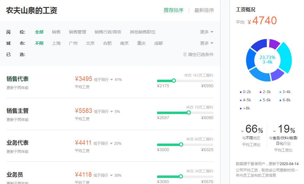Viewport: 304px width, 184px height.
Task: Filter positions by 销售管理
Action: 77,32
